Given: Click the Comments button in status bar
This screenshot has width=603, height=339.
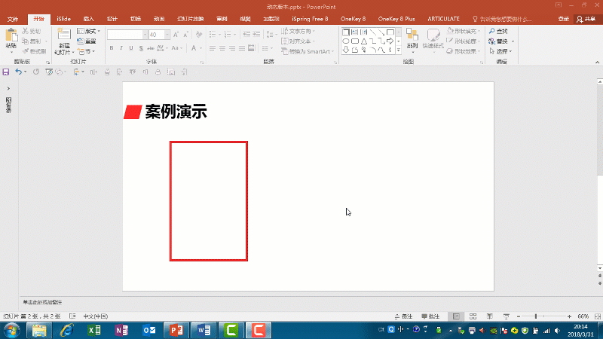Looking at the screenshot, I should [x=430, y=316].
